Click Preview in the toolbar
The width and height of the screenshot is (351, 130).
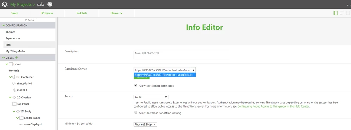pyautogui.click(x=47, y=13)
